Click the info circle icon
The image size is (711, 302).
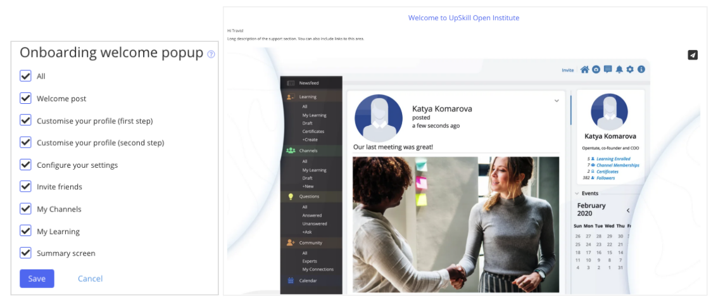[x=641, y=70]
